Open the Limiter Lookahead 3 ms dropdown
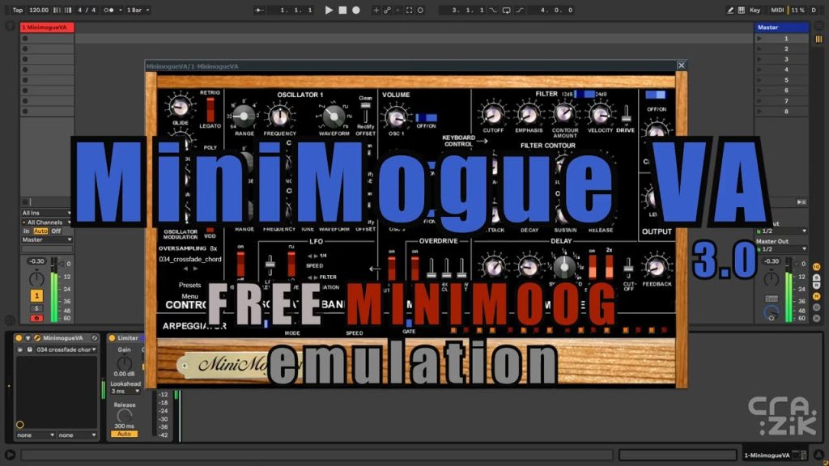The width and height of the screenshot is (829, 466). click(125, 392)
